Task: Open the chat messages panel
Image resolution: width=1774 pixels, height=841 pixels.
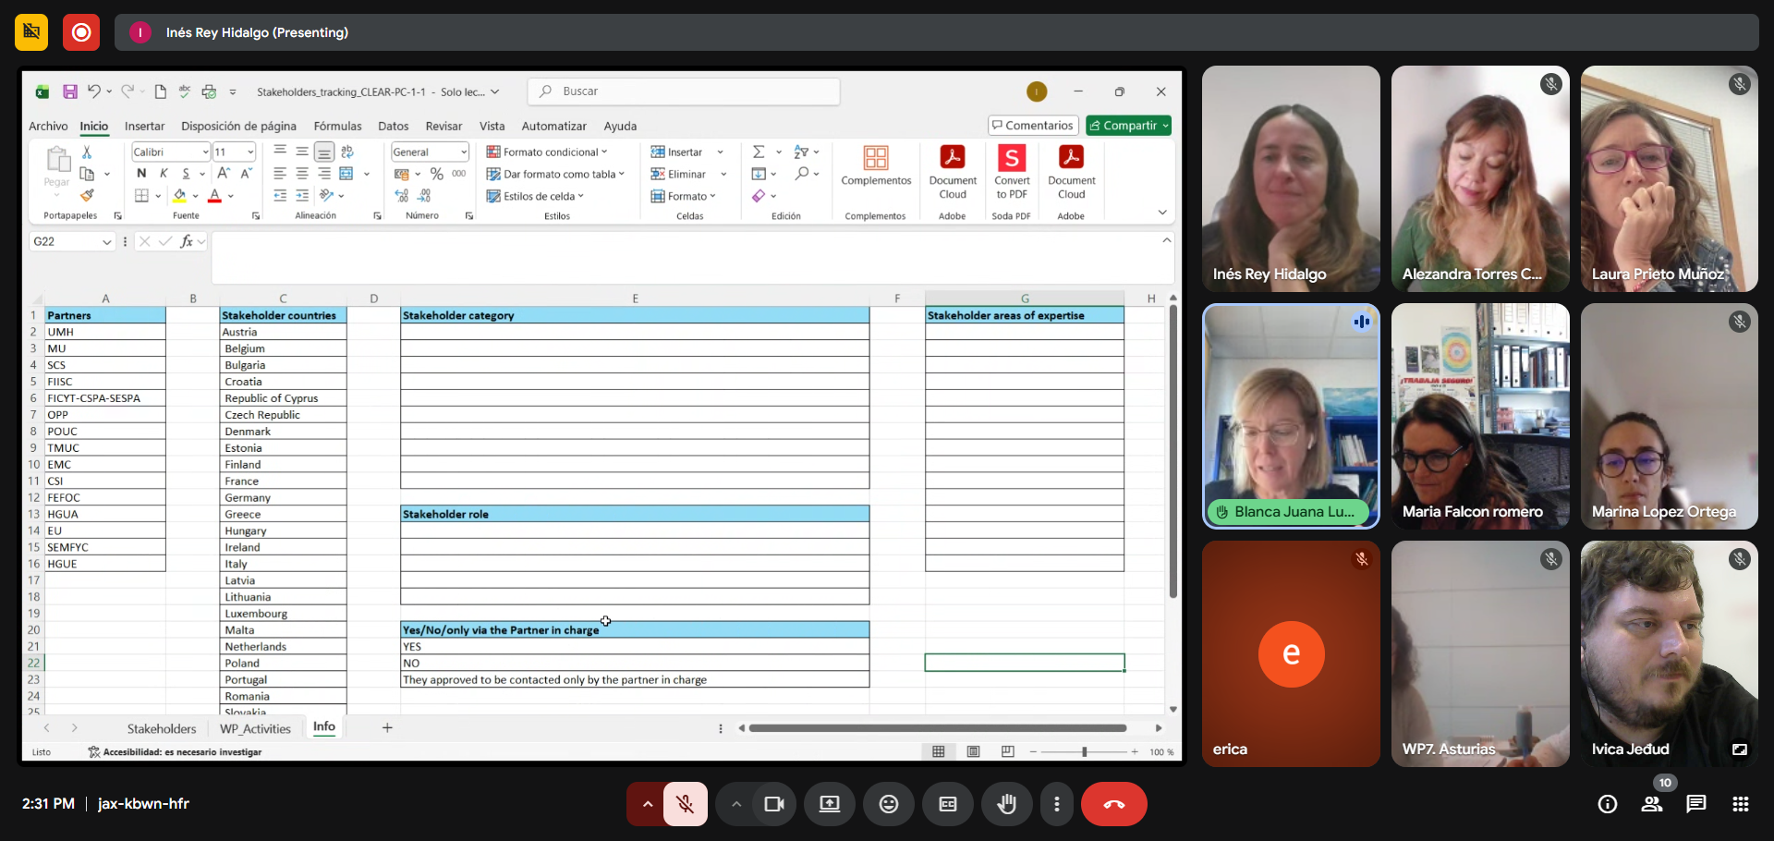Action: (x=1695, y=804)
